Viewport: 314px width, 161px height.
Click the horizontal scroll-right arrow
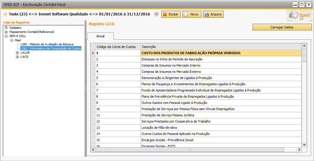click(x=299, y=149)
